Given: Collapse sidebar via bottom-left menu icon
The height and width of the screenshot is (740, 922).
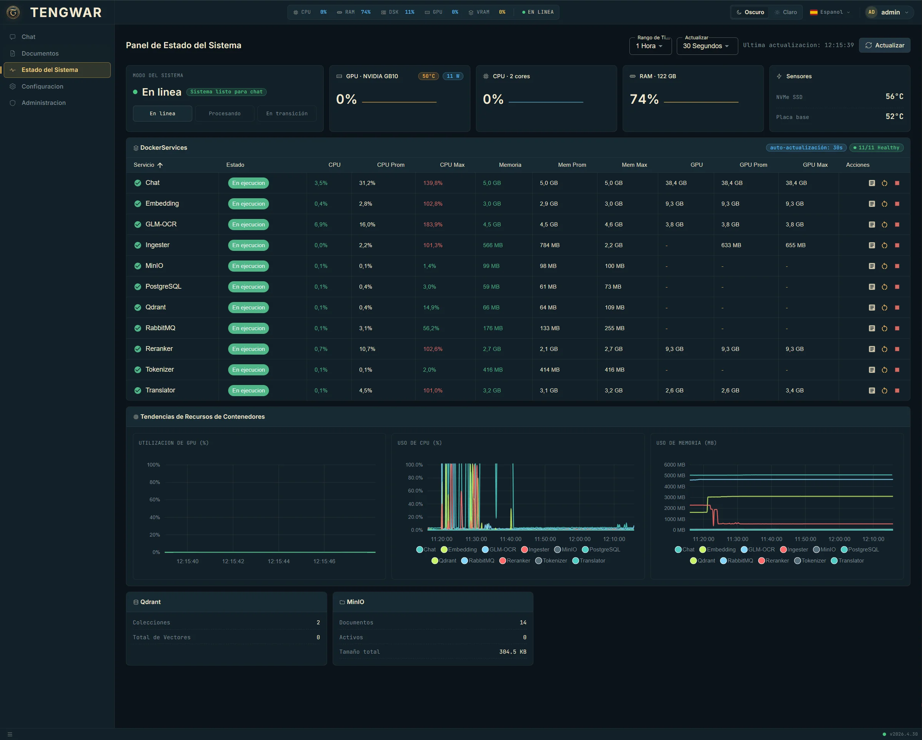Looking at the screenshot, I should point(10,734).
